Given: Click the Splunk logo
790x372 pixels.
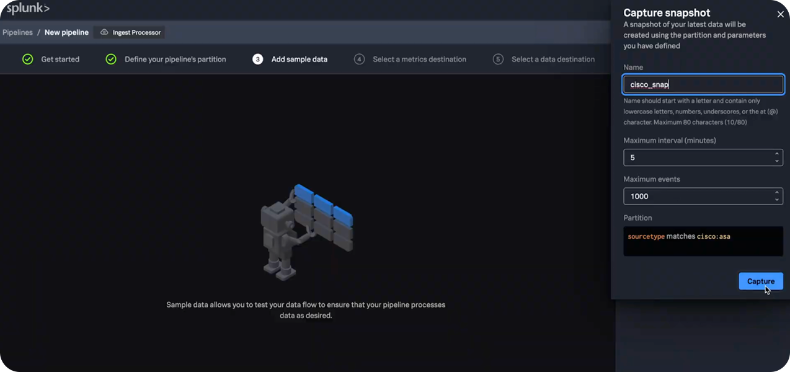Looking at the screenshot, I should pos(28,9).
